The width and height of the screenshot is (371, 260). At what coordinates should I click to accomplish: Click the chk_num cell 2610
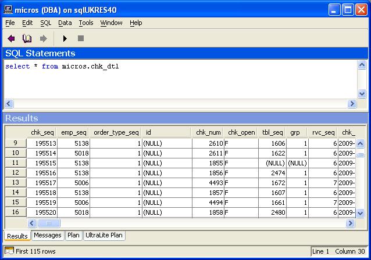click(208, 143)
